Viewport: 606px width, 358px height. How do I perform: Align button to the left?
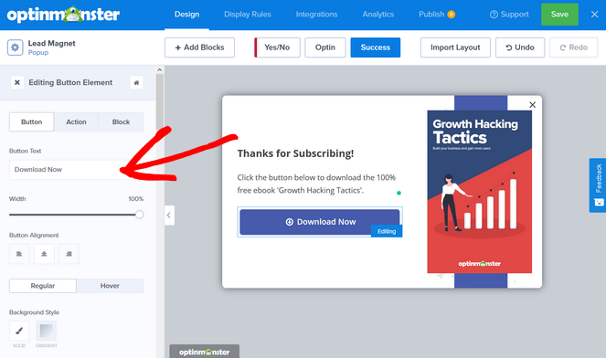click(19, 254)
